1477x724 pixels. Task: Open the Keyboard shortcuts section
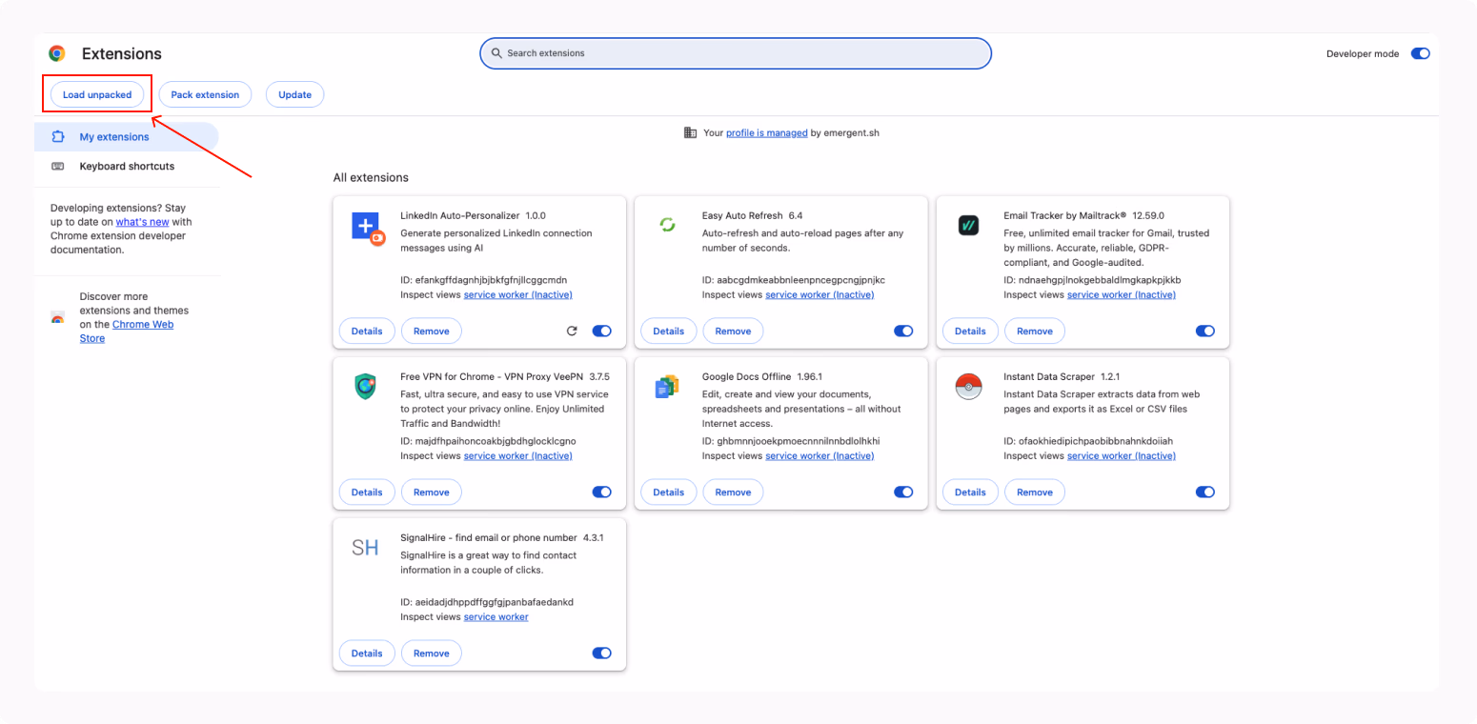point(128,166)
